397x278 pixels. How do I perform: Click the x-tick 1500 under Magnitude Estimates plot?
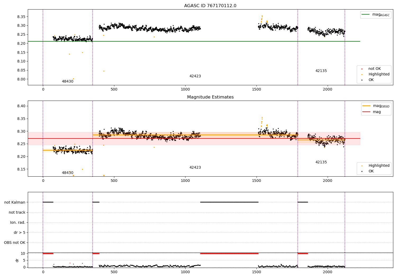256,181
